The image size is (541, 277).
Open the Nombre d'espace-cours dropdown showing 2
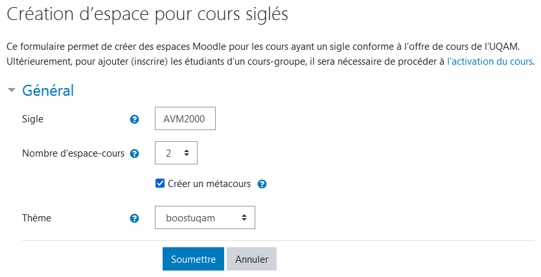176,153
